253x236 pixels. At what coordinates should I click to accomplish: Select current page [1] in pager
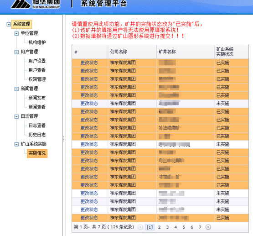[150, 227]
